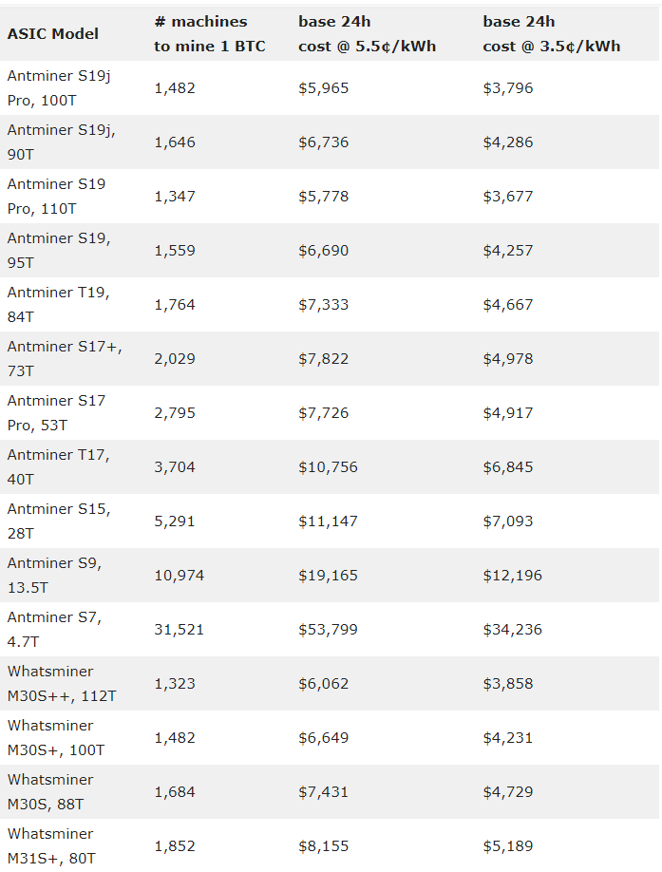Click the 'base 24h cost @ 5.5¢/kWh' header
The width and height of the screenshot is (662, 872).
click(x=367, y=34)
